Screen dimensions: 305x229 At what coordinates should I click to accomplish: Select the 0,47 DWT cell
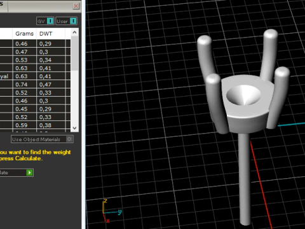[51, 85]
